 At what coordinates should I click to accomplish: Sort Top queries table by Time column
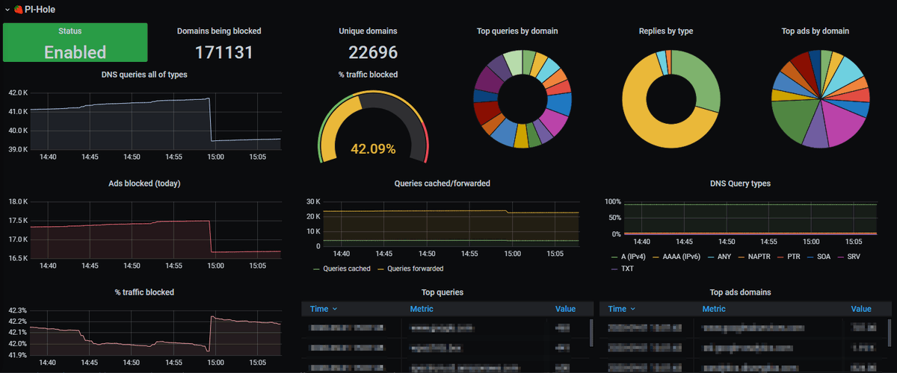point(324,309)
